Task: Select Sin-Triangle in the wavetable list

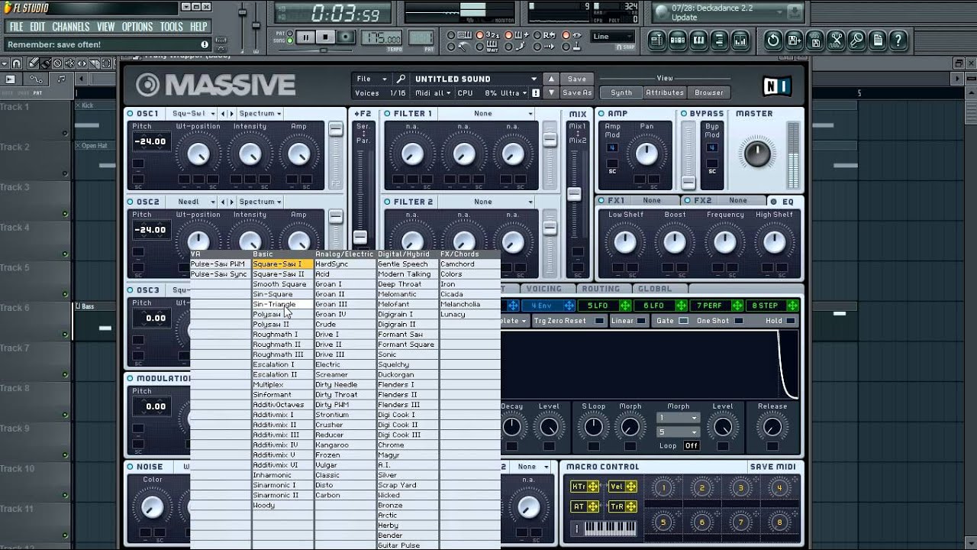Action: click(282, 304)
